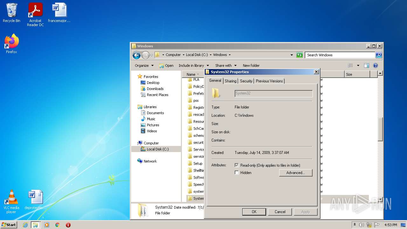The height and width of the screenshot is (229, 407).
Task: Click the Explorer Back arrow button
Action: pos(136,55)
